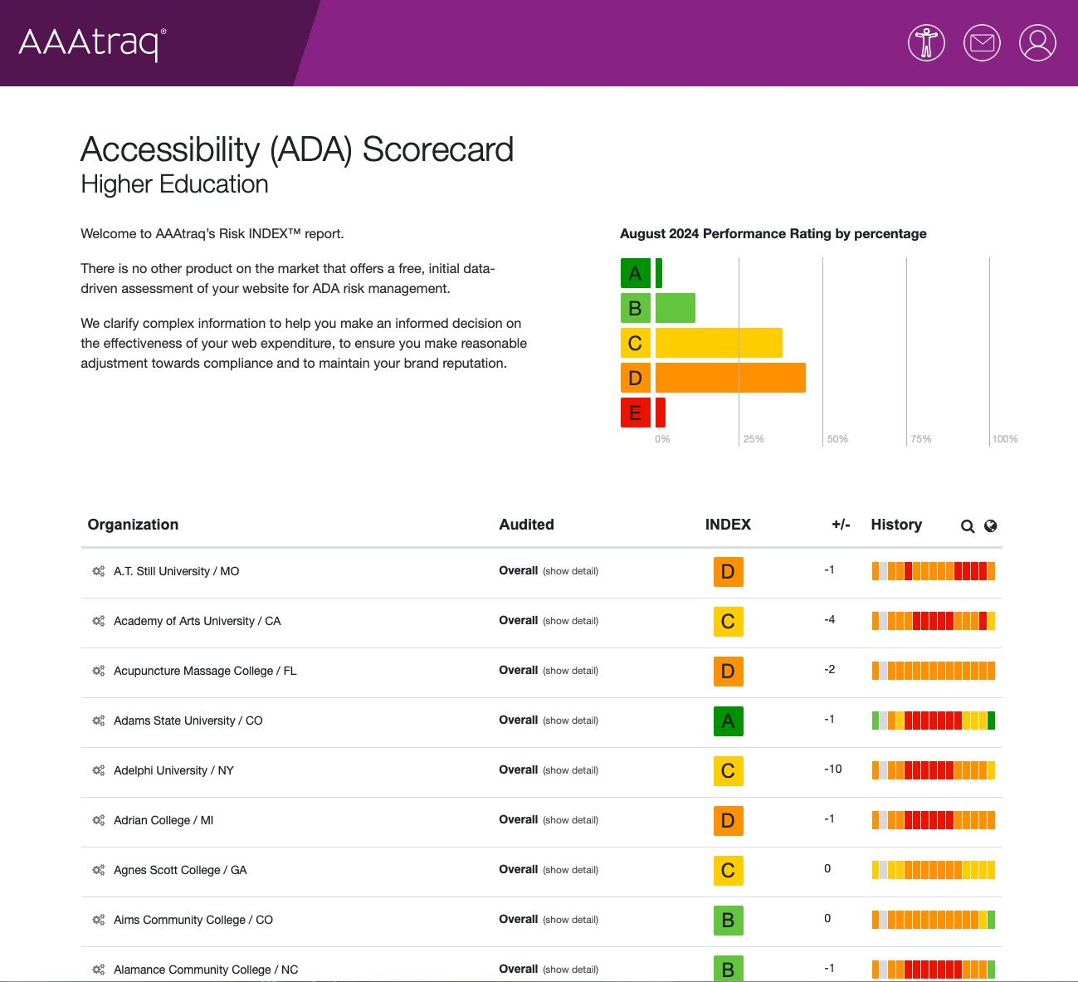Click the search magnifier icon in table header
This screenshot has height=982, width=1078.
coord(968,526)
